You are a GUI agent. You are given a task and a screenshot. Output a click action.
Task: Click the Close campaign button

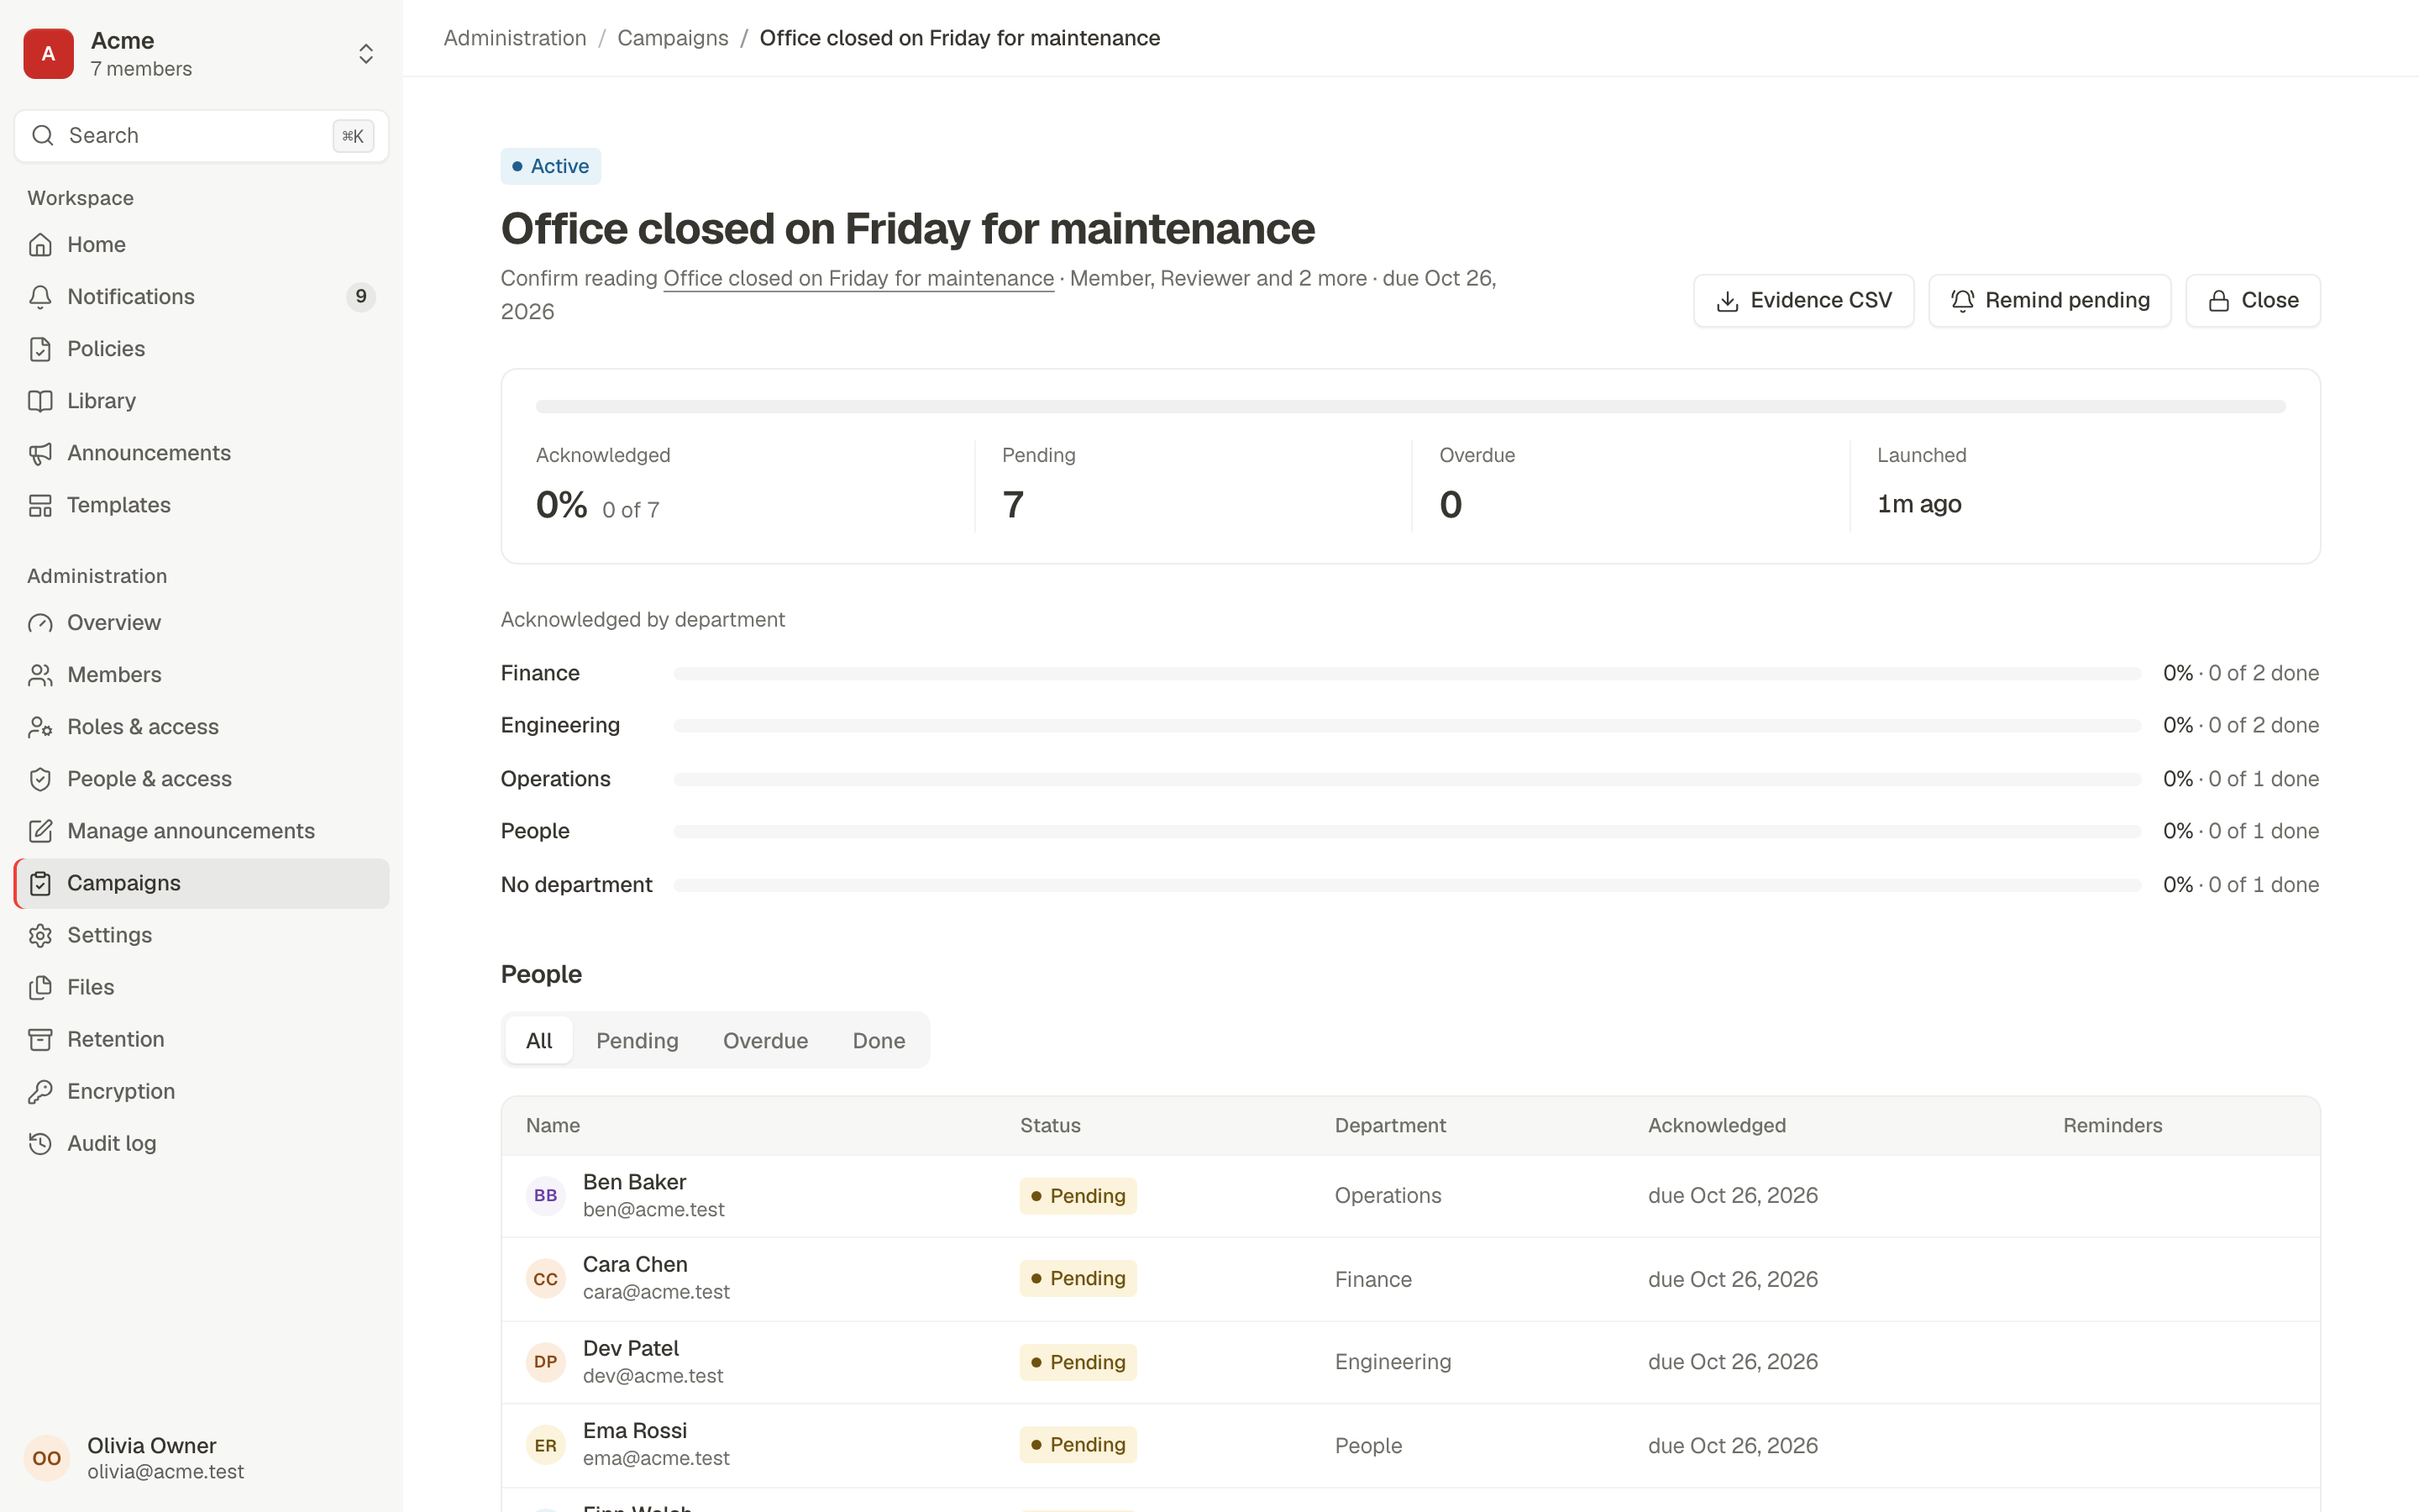click(x=2253, y=300)
